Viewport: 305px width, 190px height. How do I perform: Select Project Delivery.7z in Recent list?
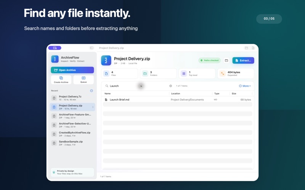72,98
